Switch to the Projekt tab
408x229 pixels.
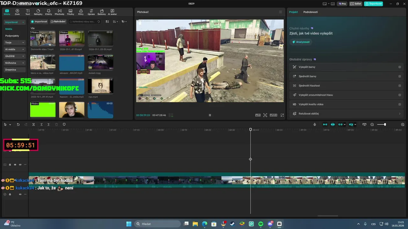pyautogui.click(x=293, y=12)
